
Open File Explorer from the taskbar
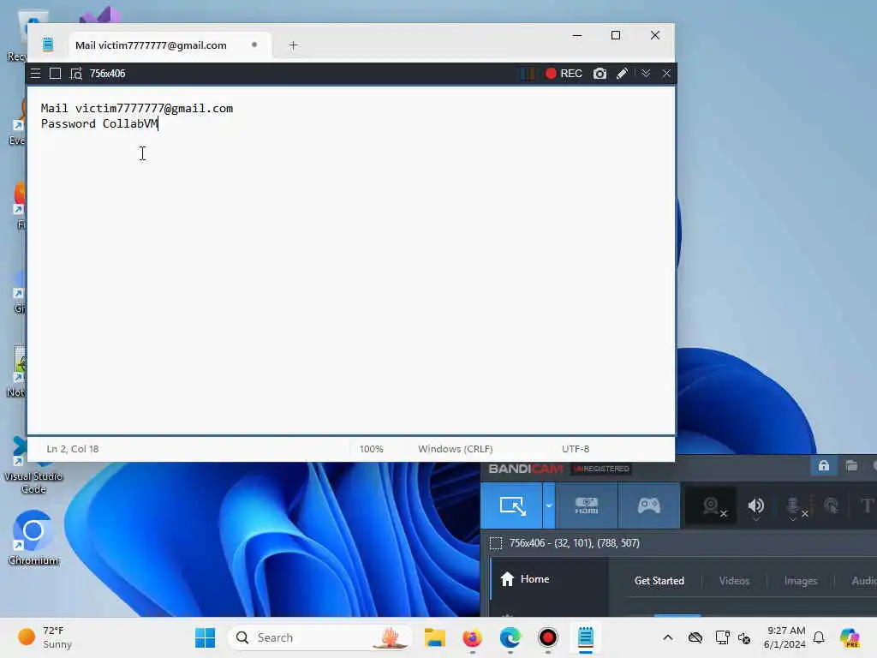coord(434,637)
